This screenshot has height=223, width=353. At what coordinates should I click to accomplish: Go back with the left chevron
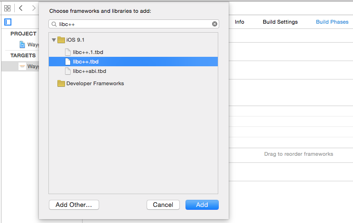click(x=21, y=8)
